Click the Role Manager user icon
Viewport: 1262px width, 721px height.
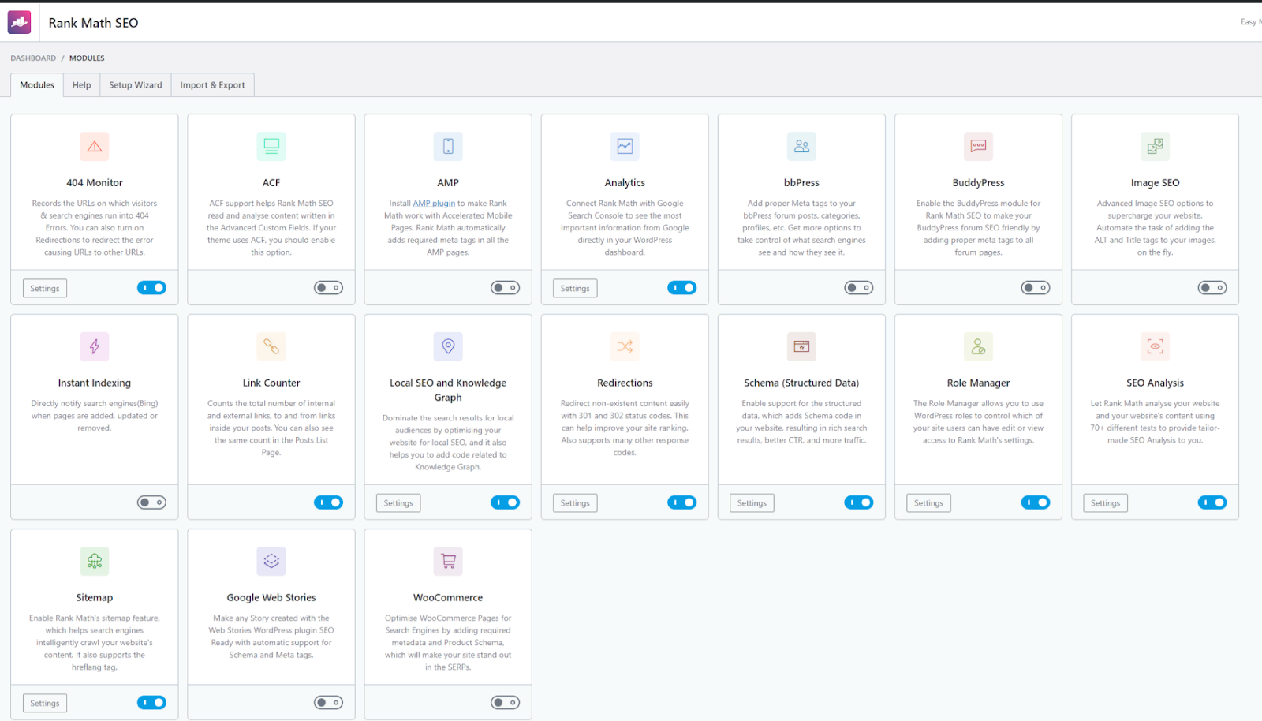(978, 346)
